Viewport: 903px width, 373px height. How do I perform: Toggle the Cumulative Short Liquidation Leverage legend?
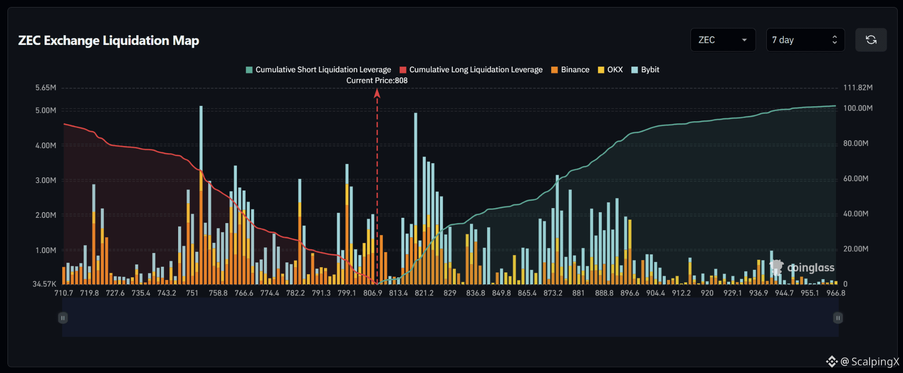(x=318, y=70)
